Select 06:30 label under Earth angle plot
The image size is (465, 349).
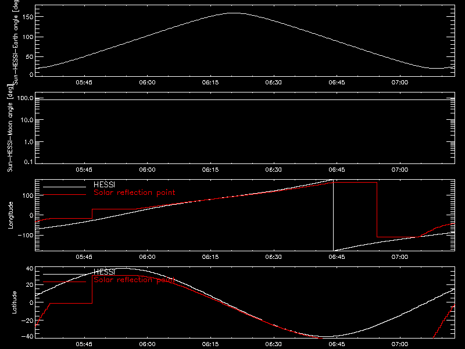tap(273, 83)
